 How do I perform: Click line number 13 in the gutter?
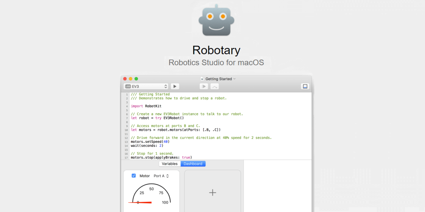point(127,142)
